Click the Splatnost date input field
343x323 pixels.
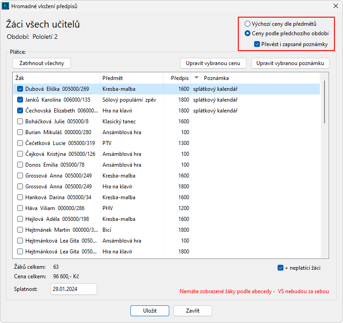tap(74, 289)
